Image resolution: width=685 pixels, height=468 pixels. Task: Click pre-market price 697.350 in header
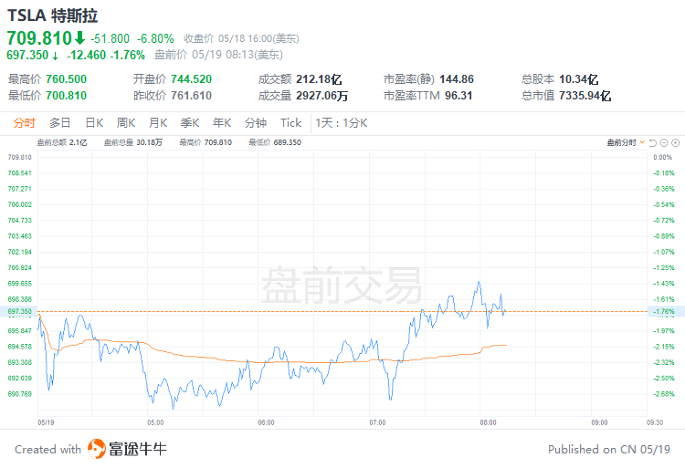click(27, 55)
